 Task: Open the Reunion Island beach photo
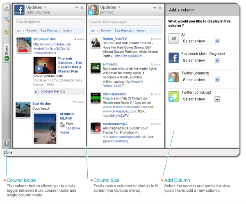coord(45,129)
